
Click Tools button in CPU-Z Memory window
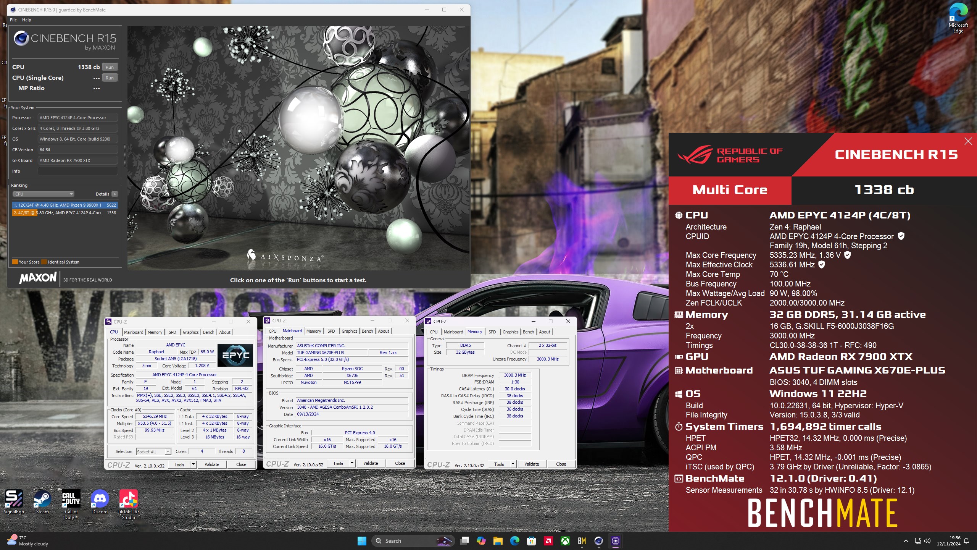pyautogui.click(x=499, y=464)
